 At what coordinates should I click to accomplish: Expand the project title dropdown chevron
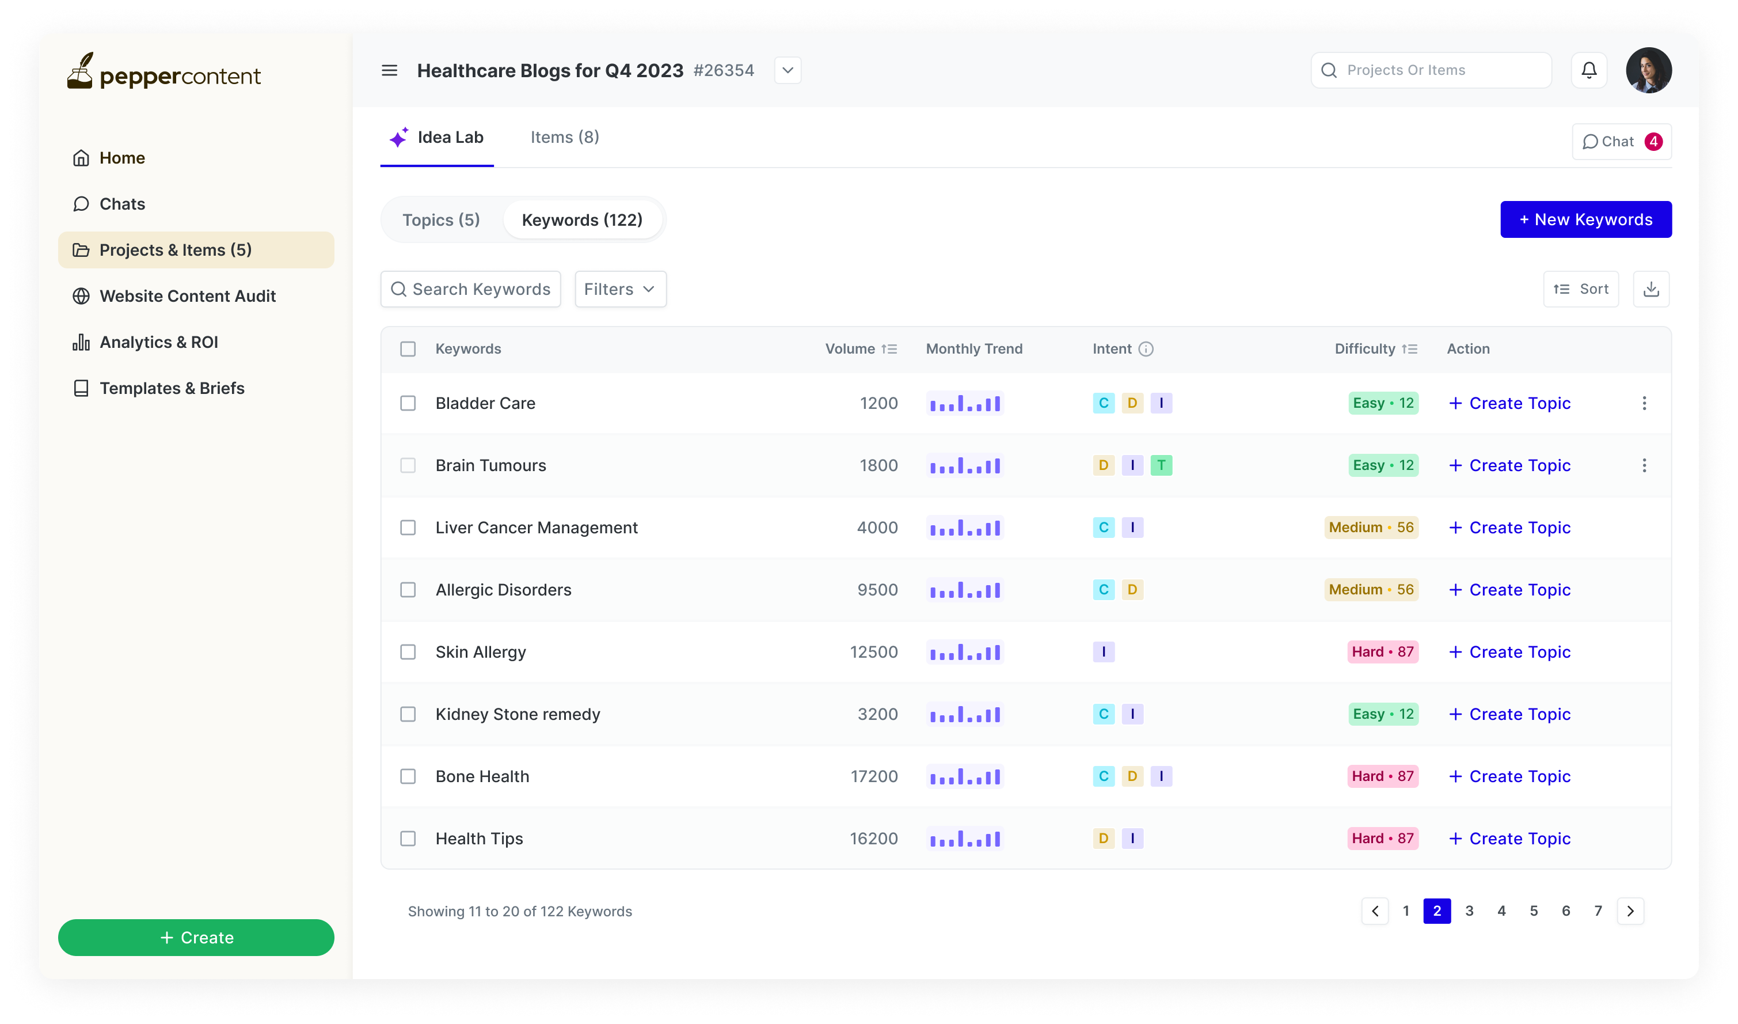click(788, 70)
